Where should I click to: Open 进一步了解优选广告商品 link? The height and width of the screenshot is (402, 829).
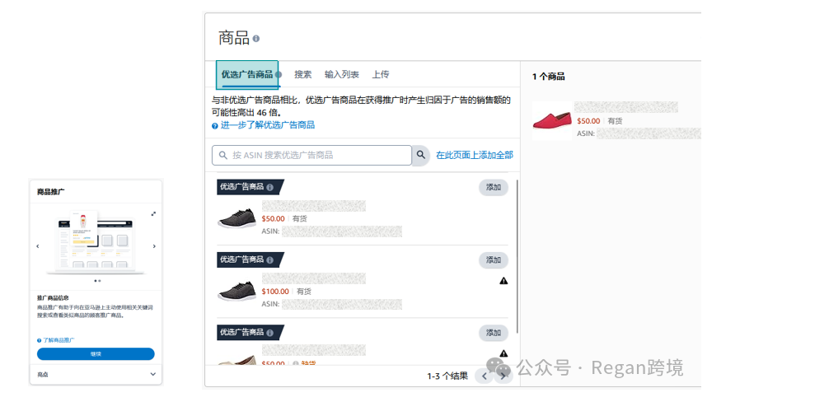(x=267, y=125)
